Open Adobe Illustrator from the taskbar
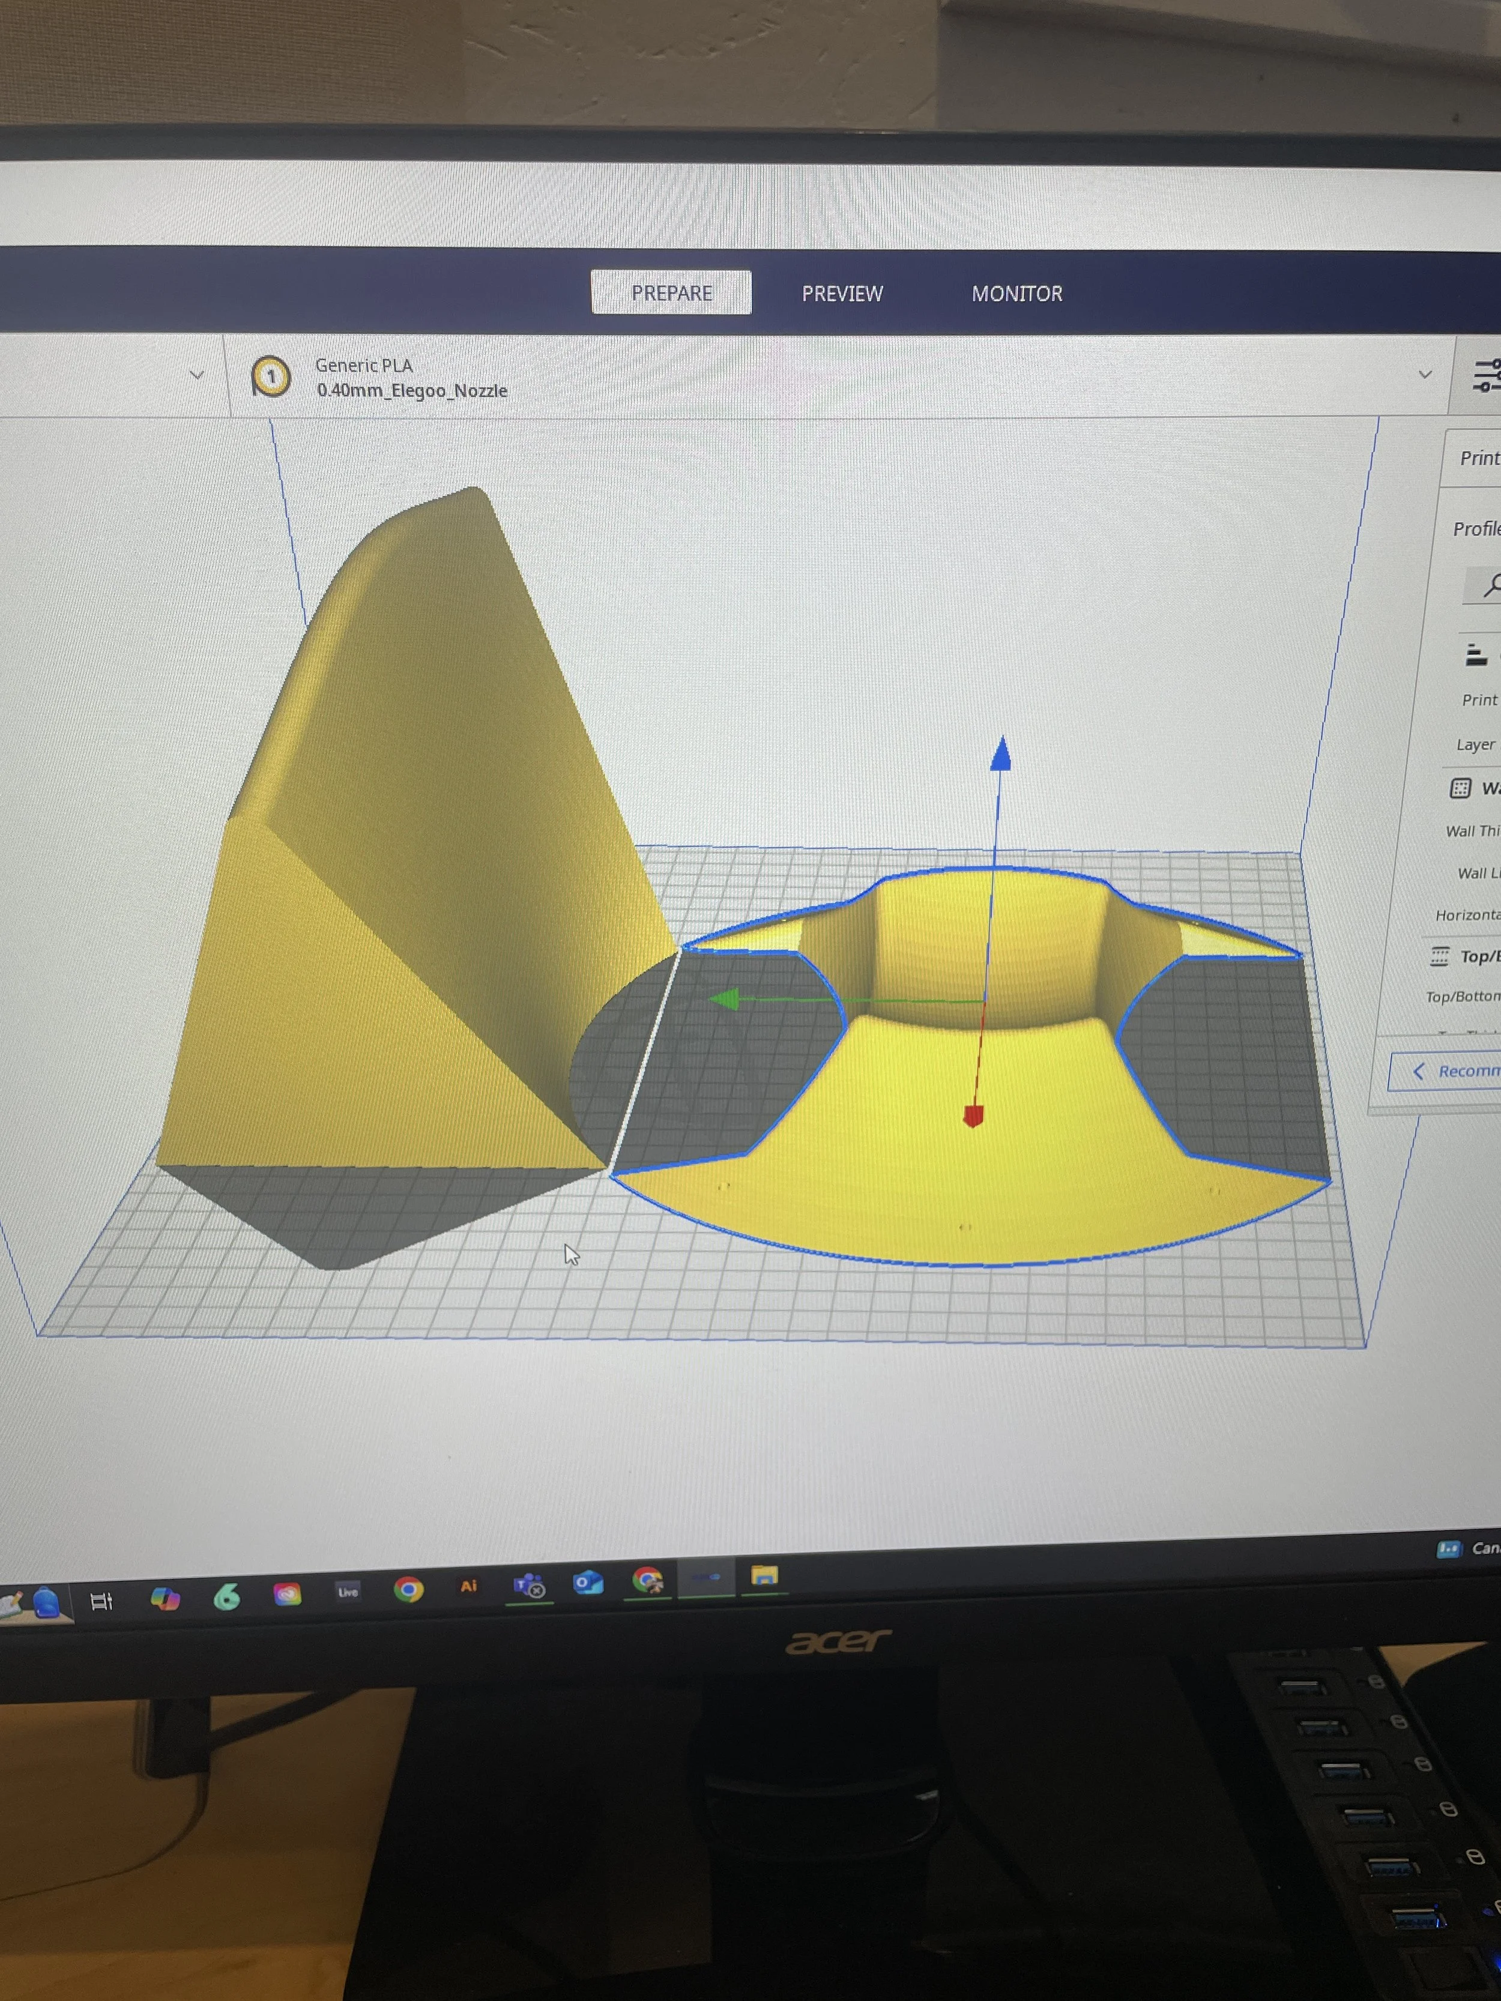This screenshot has width=1501, height=2001. click(468, 1586)
